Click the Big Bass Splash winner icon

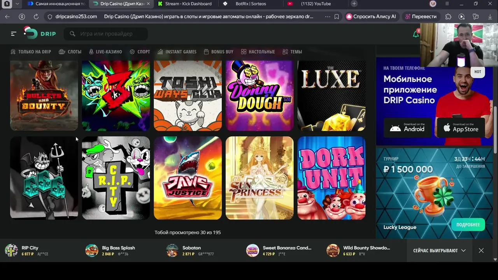(x=92, y=250)
